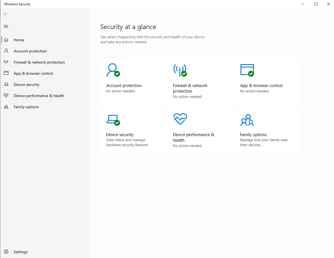Click the back arrow navigation button
Screen dimensions: 334x258
tap(6, 14)
